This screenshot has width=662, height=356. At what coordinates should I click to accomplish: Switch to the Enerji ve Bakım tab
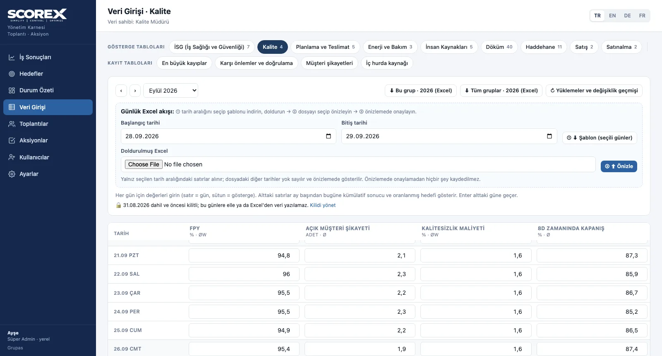pyautogui.click(x=390, y=47)
